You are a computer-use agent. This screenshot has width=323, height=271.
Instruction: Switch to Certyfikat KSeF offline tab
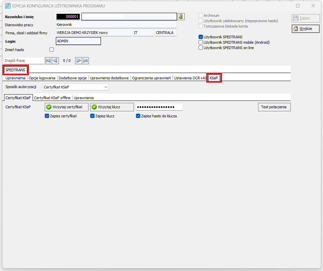pos(52,98)
